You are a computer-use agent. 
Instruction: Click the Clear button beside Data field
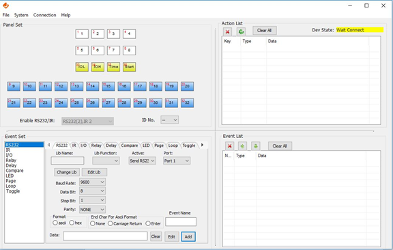[156, 236]
